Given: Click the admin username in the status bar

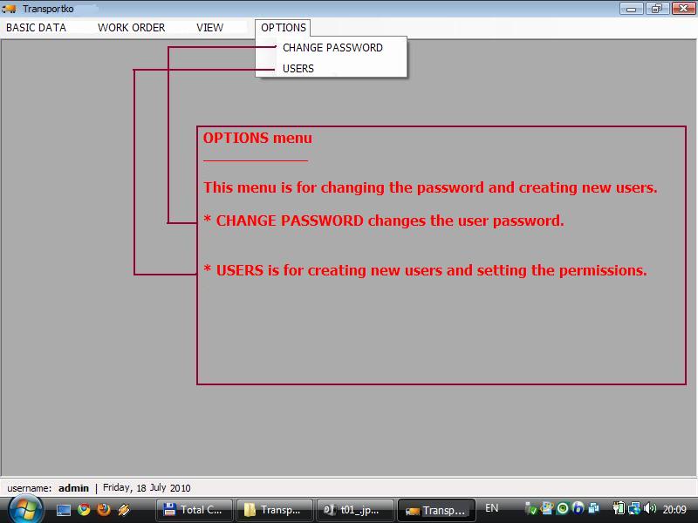Looking at the screenshot, I should point(73,488).
